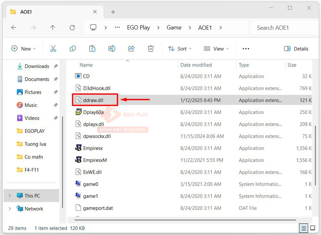Click the Game breadcrumb in address bar
This screenshot has height=235, width=321.
[x=174, y=28]
